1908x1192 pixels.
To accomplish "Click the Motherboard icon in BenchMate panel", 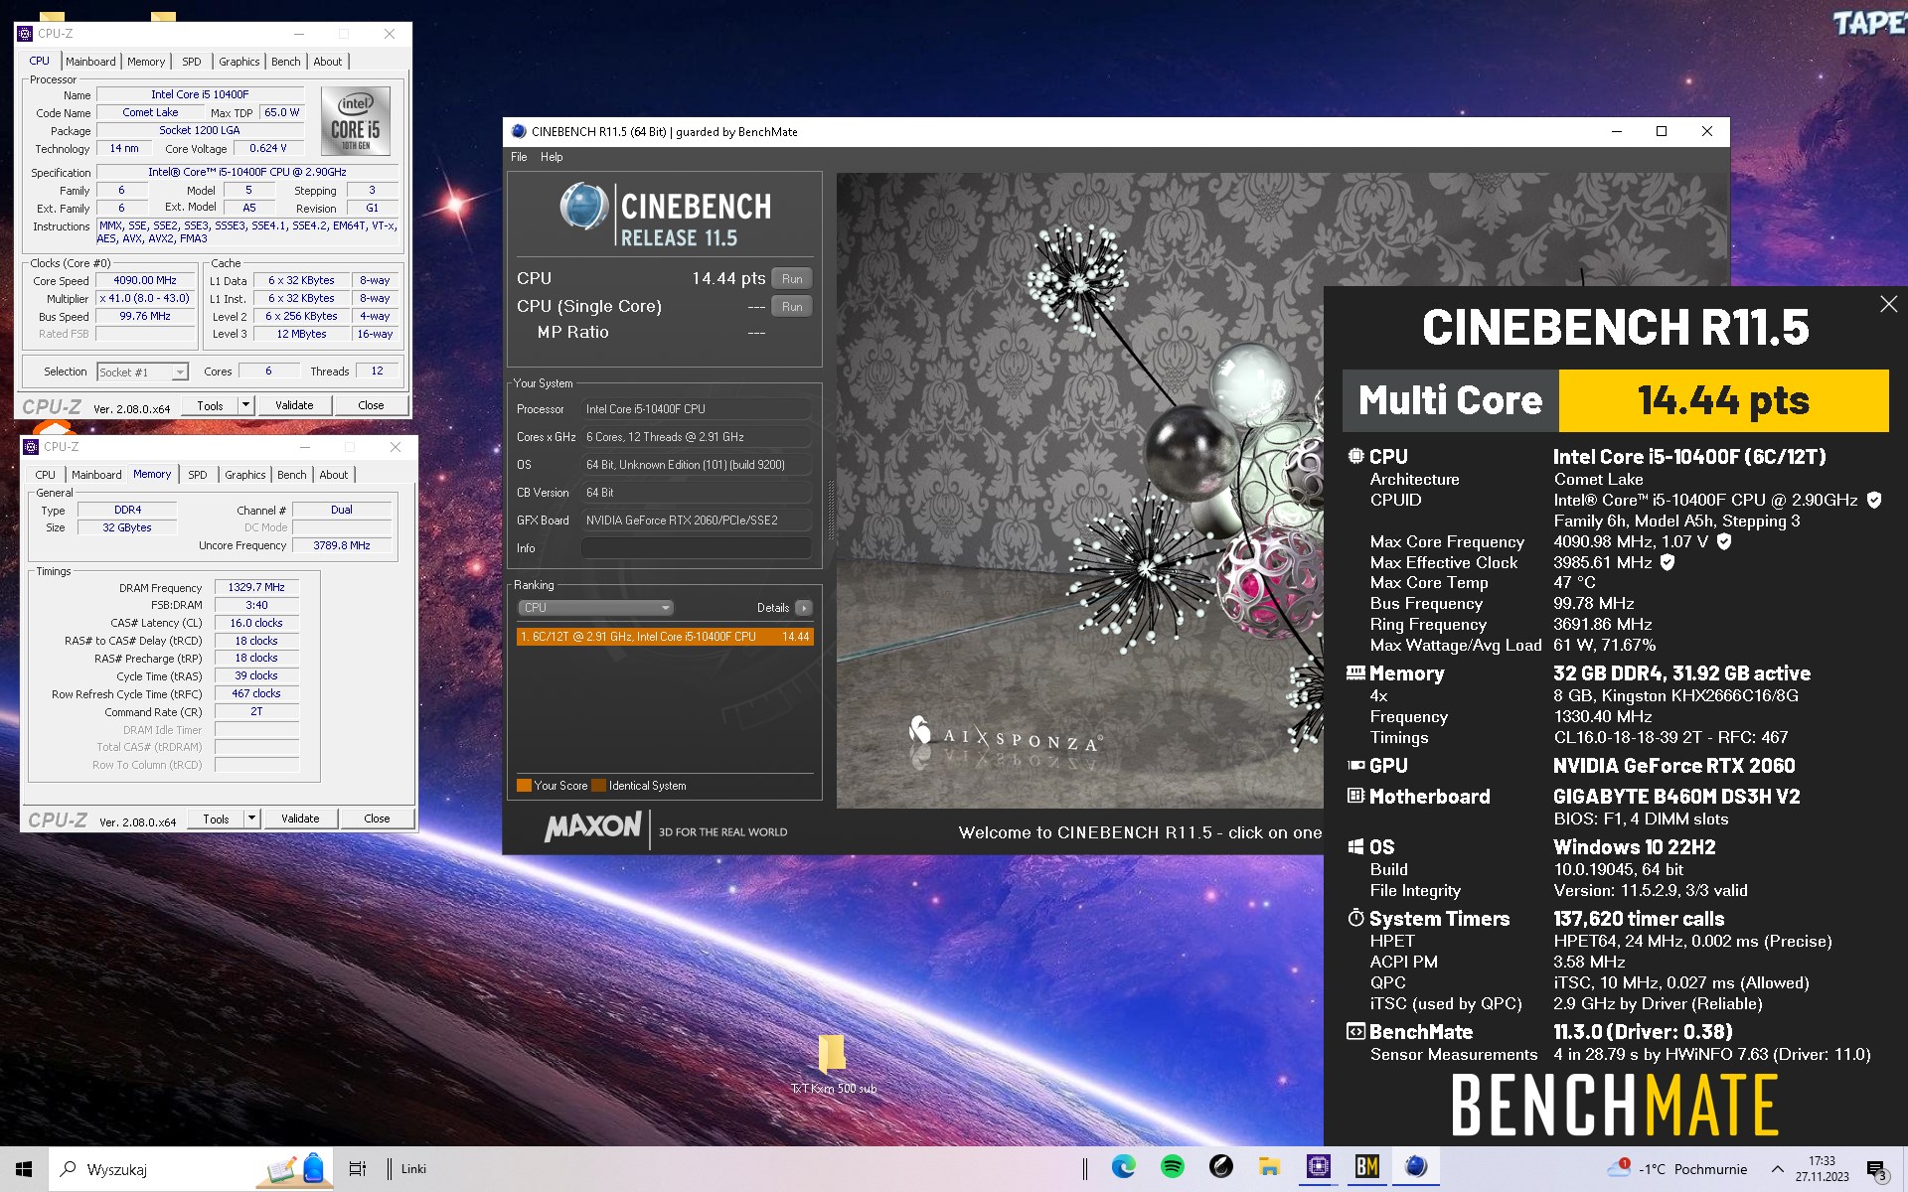I will [1355, 796].
